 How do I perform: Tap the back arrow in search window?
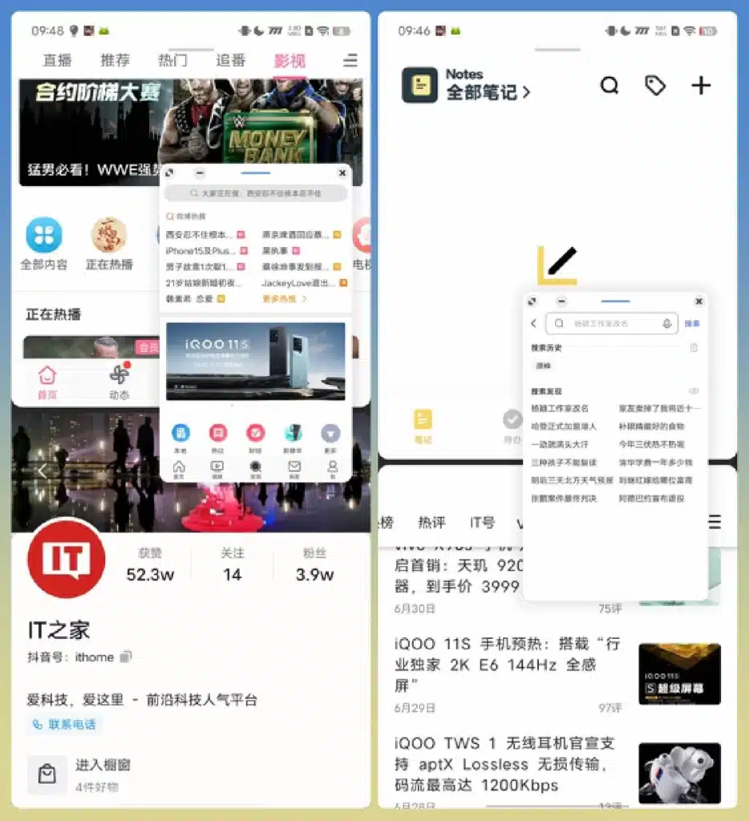(x=534, y=324)
